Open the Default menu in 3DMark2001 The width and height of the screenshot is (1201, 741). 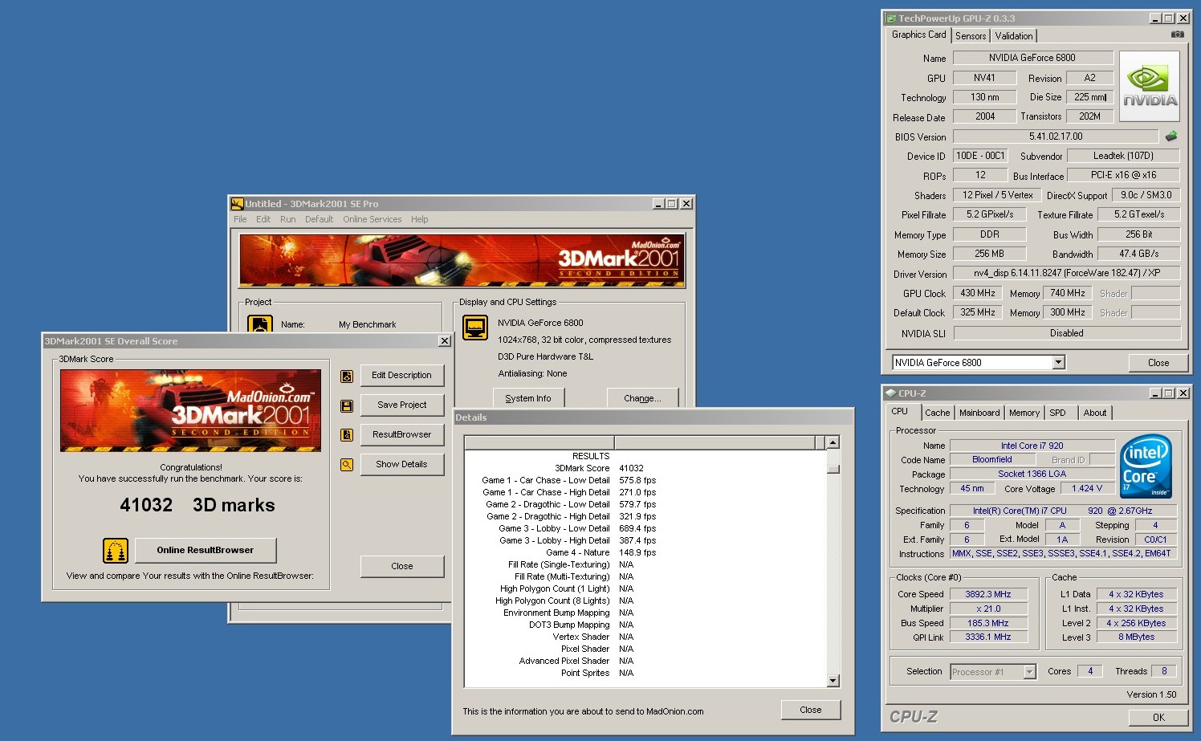319,219
